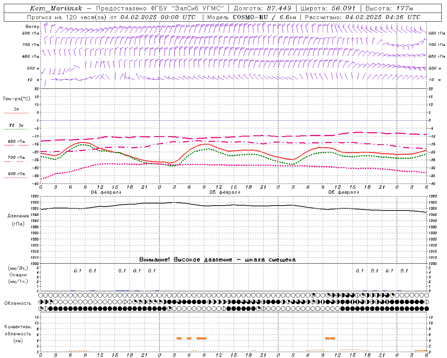Click the 500 м wind level label on right
Screen dimensions: 447x358
pyautogui.click(x=435, y=68)
